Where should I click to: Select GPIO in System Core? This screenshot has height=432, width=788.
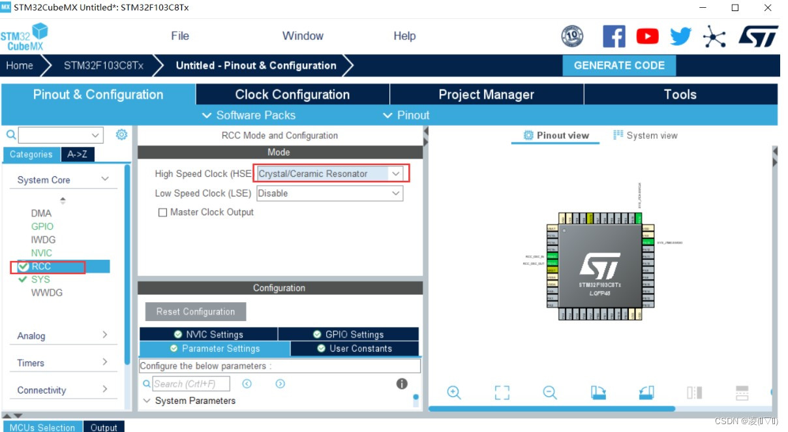point(42,226)
